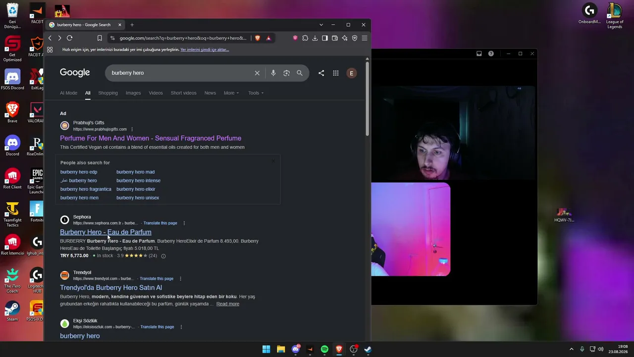This screenshot has height=357, width=634.
Task: Open Steam from taskbar
Action: pyautogui.click(x=368, y=349)
